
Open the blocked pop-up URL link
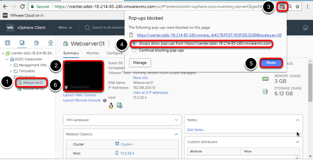(x=209, y=35)
